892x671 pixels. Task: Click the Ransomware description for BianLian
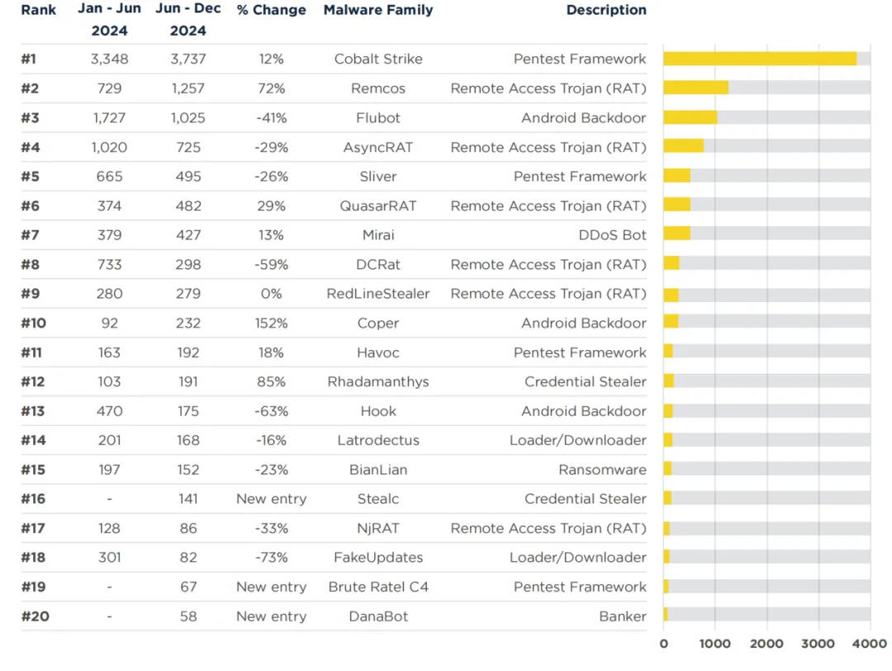point(602,470)
